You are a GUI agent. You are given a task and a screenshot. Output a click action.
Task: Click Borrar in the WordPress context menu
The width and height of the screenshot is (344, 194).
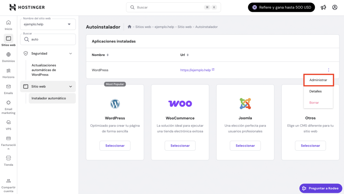tap(314, 102)
